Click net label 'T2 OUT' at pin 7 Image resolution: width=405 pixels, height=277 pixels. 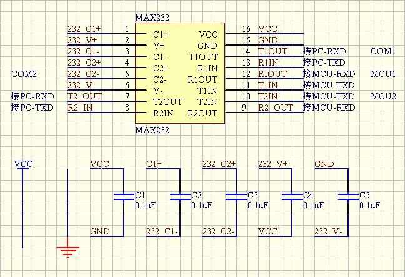[85, 96]
